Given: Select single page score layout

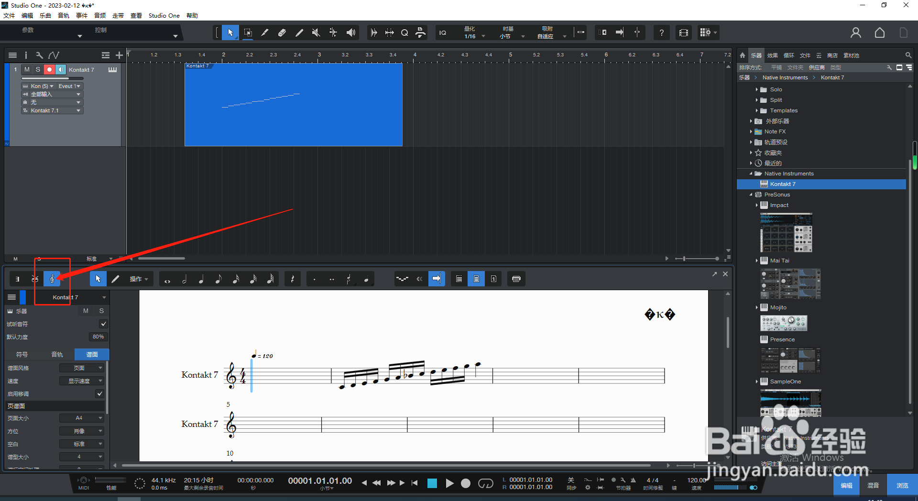Looking at the screenshot, I should pyautogui.click(x=493, y=279).
